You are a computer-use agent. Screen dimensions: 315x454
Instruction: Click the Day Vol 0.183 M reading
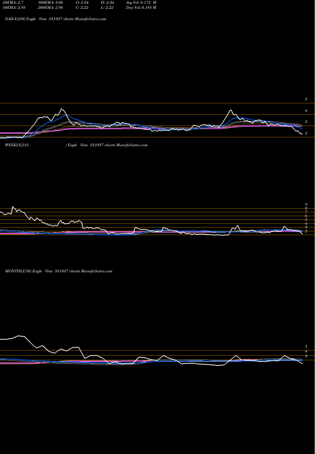click(x=141, y=8)
